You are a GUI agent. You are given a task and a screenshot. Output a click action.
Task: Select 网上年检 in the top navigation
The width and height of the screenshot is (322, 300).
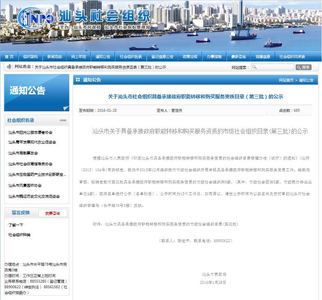point(79,57)
